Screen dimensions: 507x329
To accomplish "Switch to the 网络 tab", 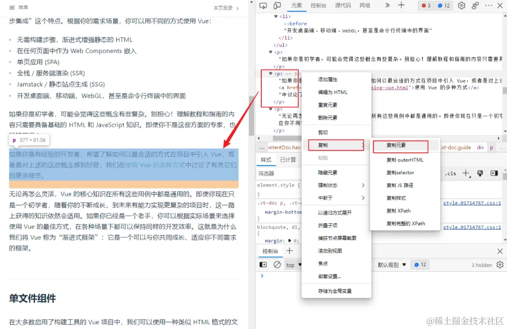I will tap(365, 5).
